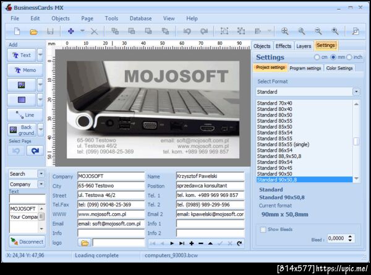This screenshot has width=371, height=275.
Task: Click the Position input field
Action: pyautogui.click(x=210, y=186)
